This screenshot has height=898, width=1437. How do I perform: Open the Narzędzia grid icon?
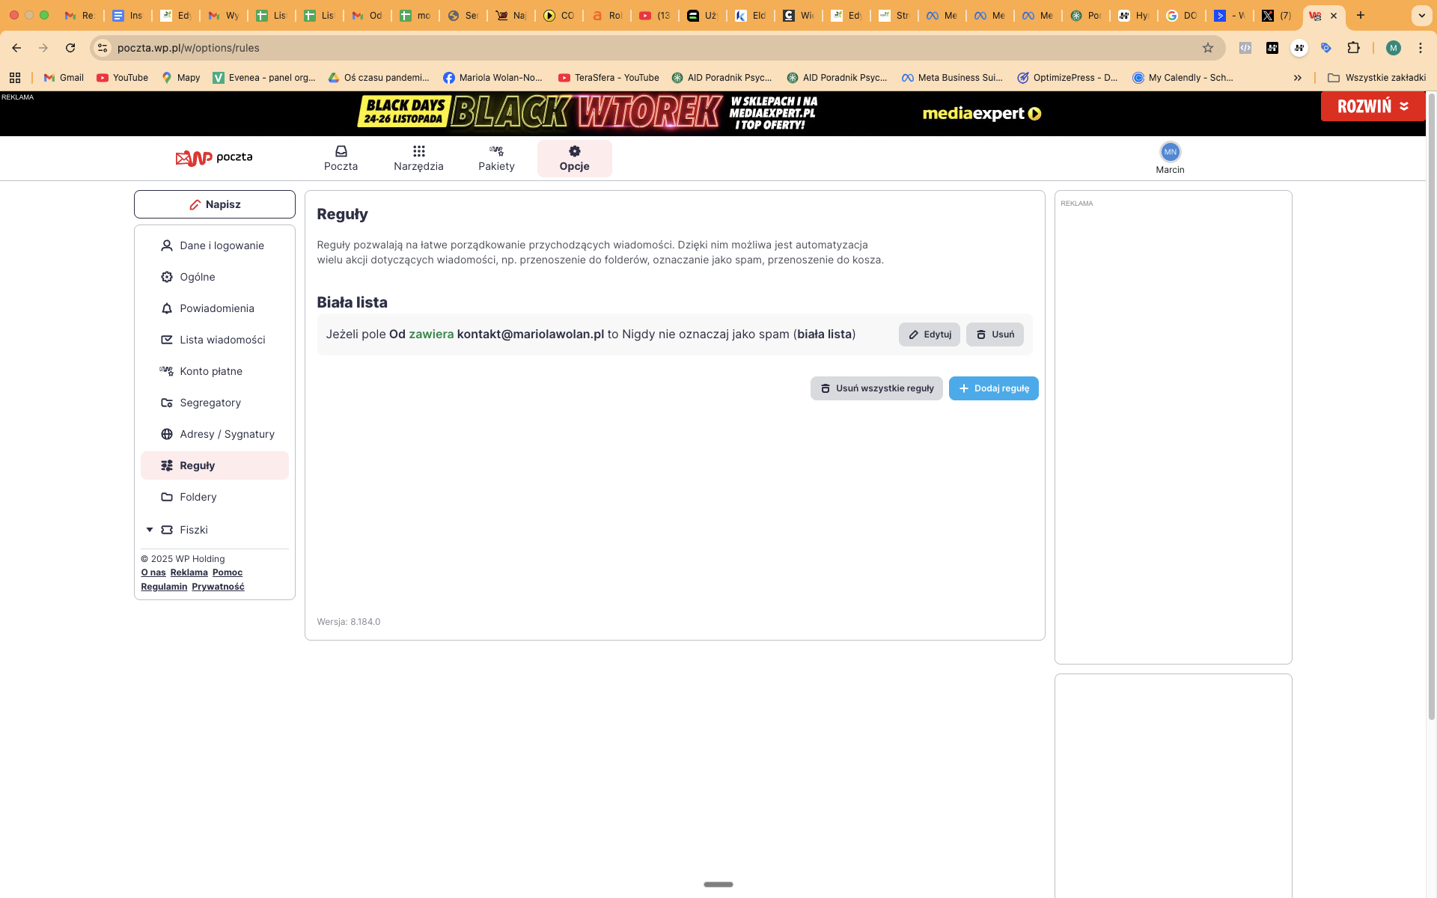pyautogui.click(x=418, y=151)
